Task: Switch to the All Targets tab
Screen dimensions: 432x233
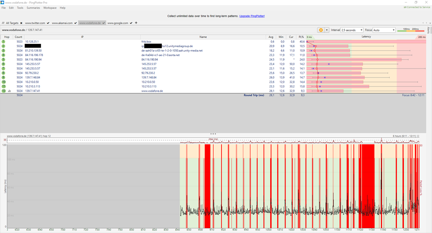Action: point(12,23)
